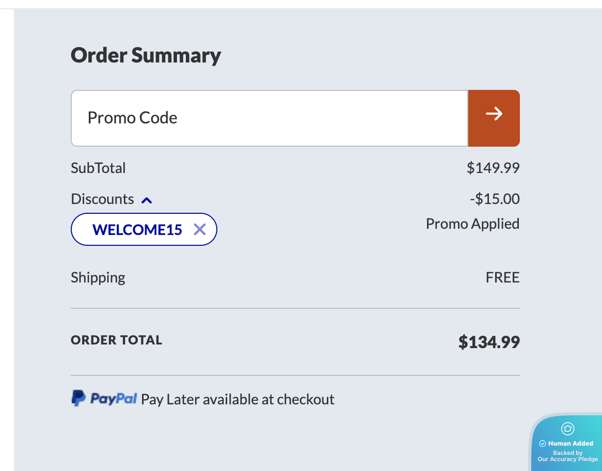Image resolution: width=602 pixels, height=471 pixels.
Task: Click the $149.99 subtotal amount
Action: click(493, 168)
